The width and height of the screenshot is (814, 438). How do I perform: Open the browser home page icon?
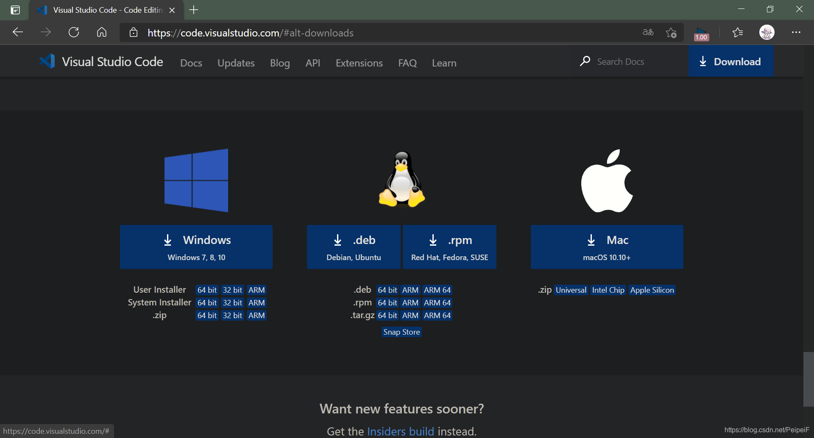click(x=101, y=32)
